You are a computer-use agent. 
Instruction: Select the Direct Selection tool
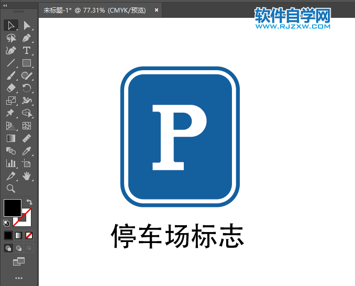(x=27, y=25)
